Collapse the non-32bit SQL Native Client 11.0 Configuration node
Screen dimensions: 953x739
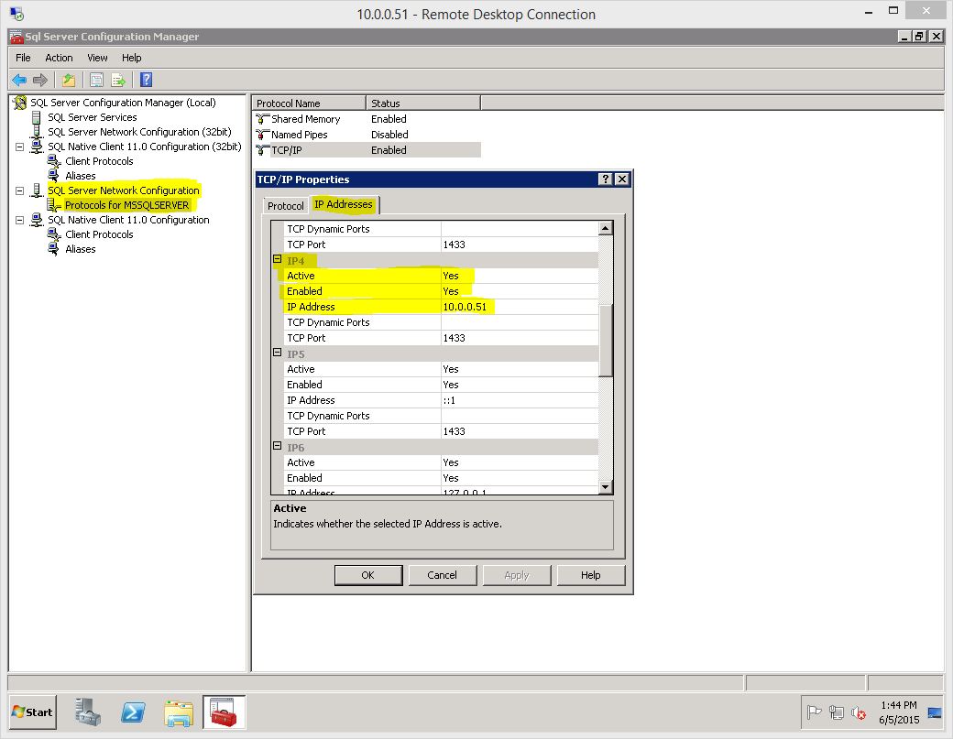coord(19,220)
